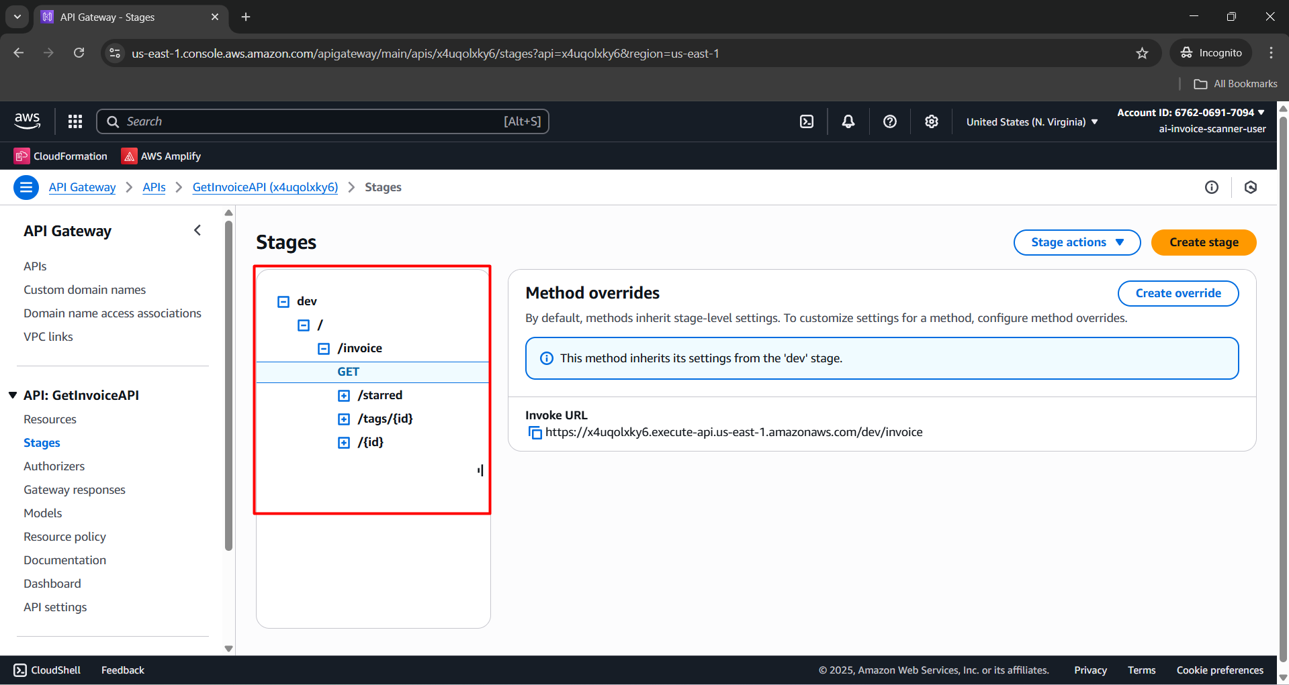The image size is (1289, 685).
Task: Open the settings gear in AWS header
Action: point(931,121)
